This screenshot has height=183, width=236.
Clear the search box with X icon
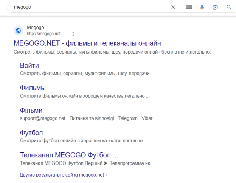173,7
